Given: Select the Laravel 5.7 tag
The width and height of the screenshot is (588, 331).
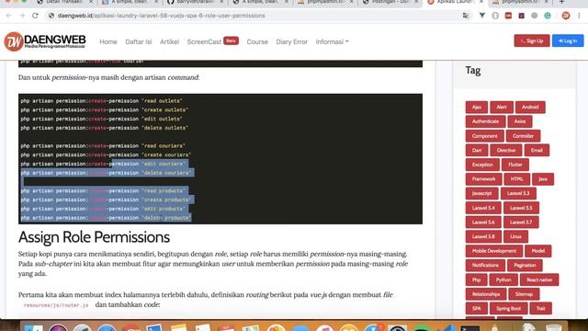Looking at the screenshot, I should [x=521, y=223].
